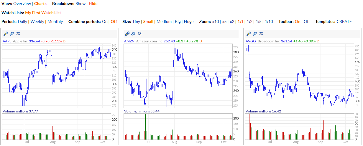363x146 pixels.
Task: Click AAPL price 336.64
Action: point(35,41)
